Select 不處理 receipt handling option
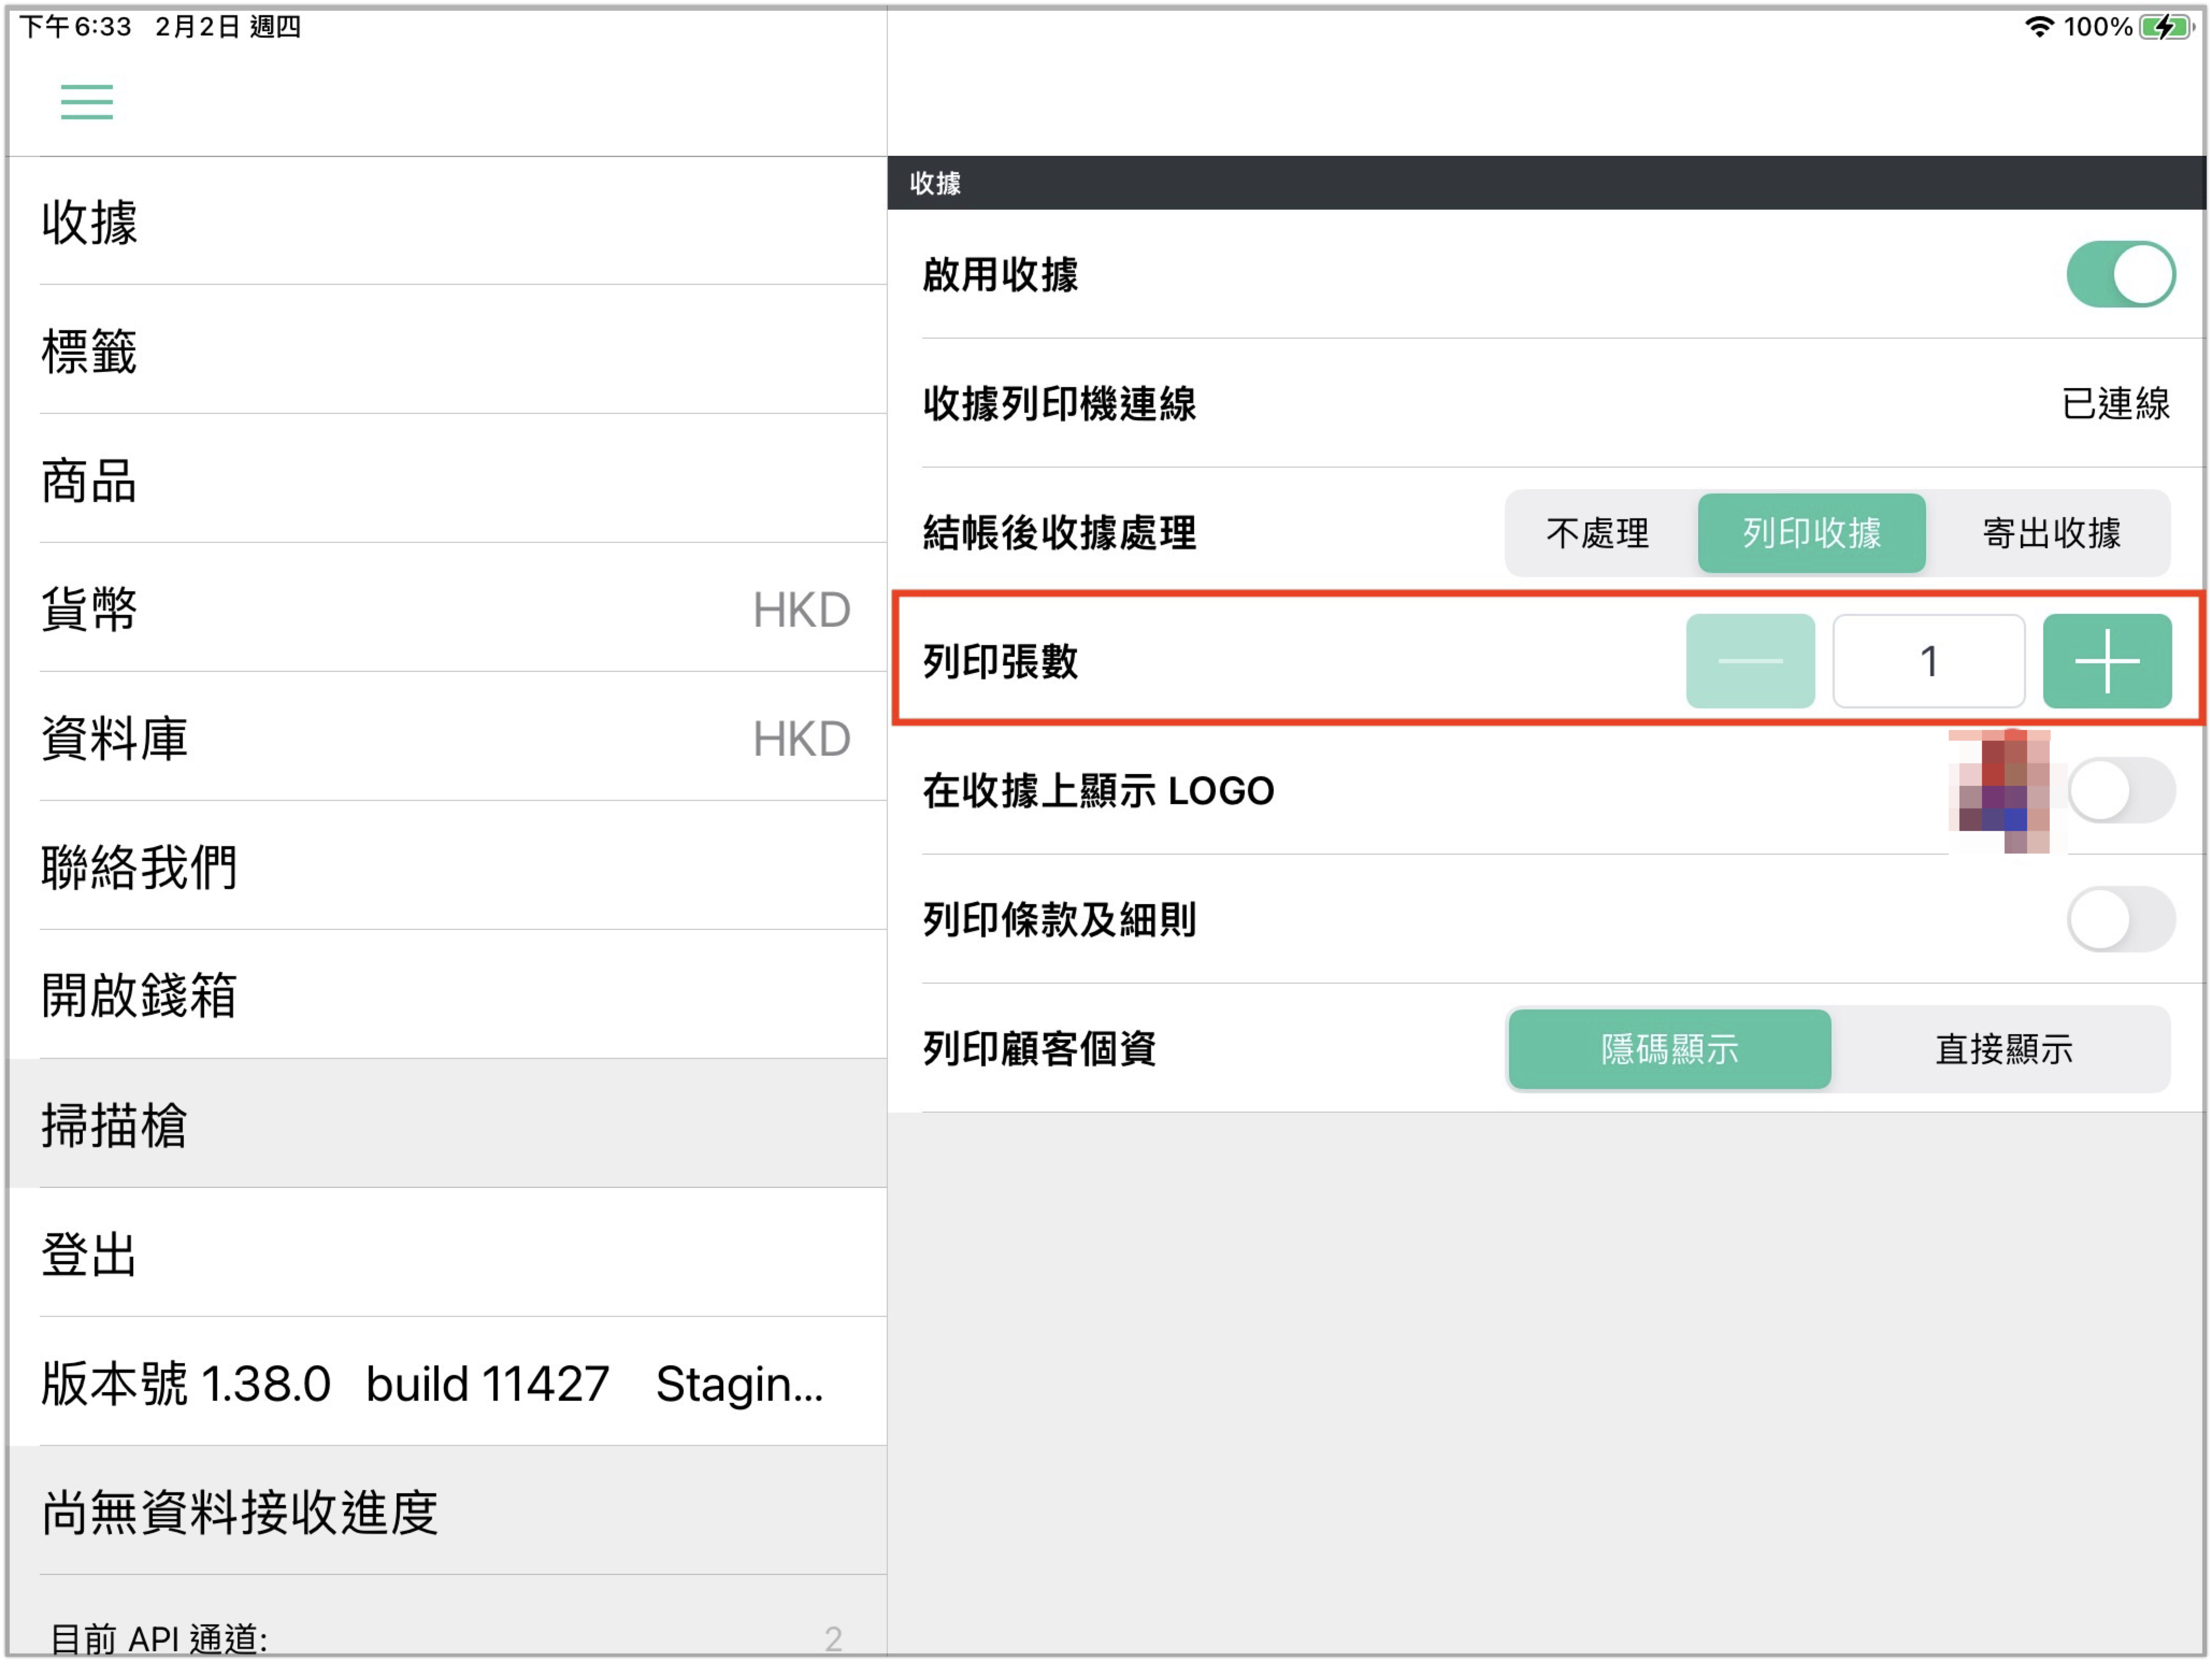This screenshot has height=1662, width=2212. (1597, 533)
